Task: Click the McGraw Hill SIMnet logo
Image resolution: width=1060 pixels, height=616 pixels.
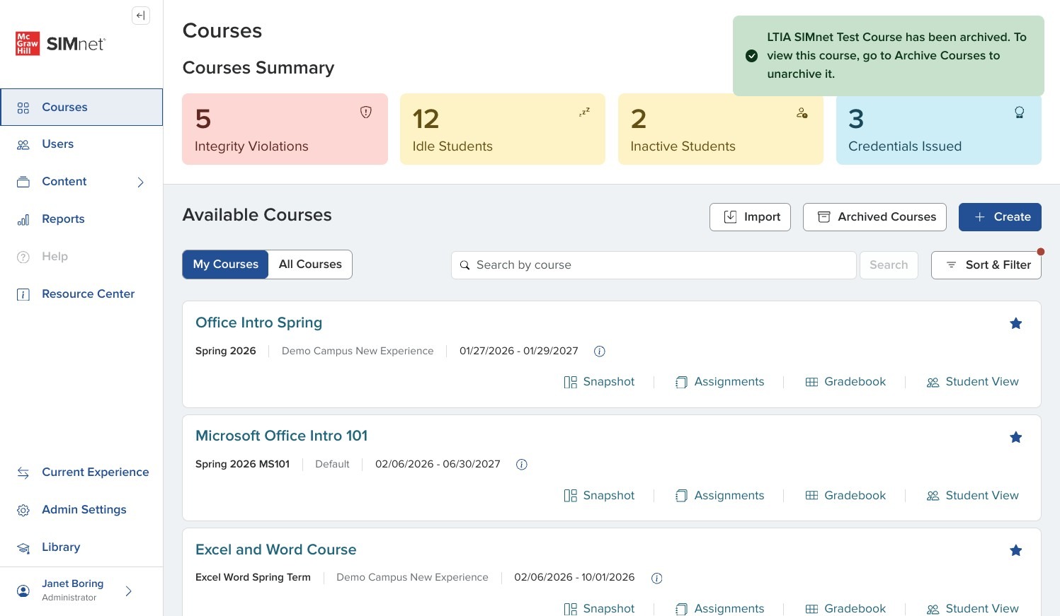Action: 60,44
